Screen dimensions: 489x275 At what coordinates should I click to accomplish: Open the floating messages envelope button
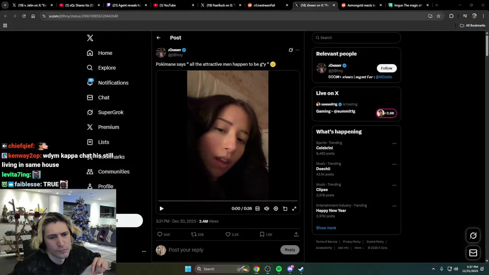click(x=473, y=253)
